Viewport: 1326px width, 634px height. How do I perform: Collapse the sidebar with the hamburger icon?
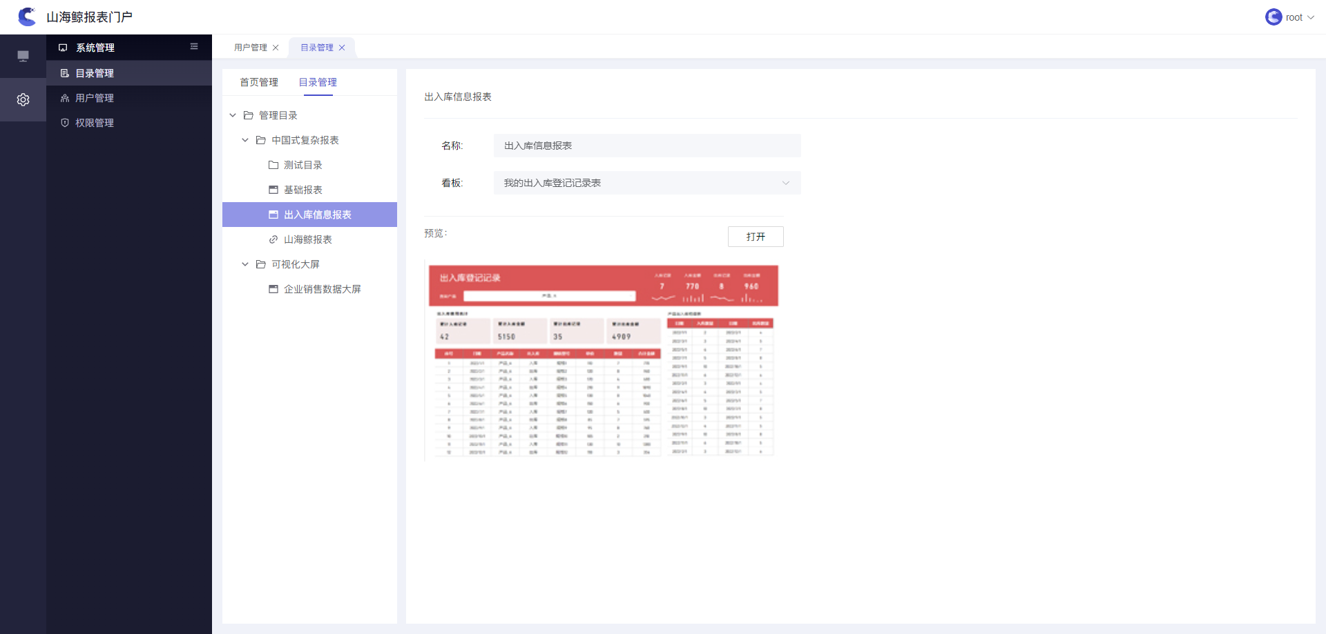(194, 47)
